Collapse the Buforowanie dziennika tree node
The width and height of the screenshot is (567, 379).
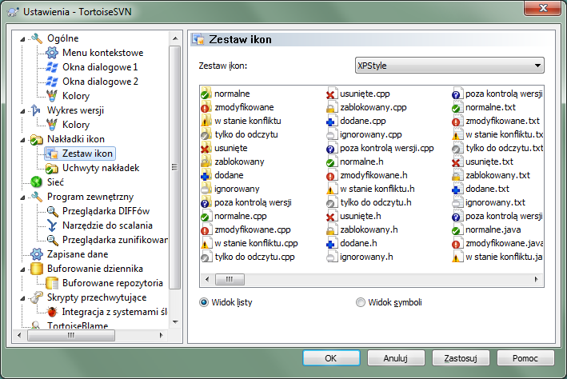click(x=22, y=269)
